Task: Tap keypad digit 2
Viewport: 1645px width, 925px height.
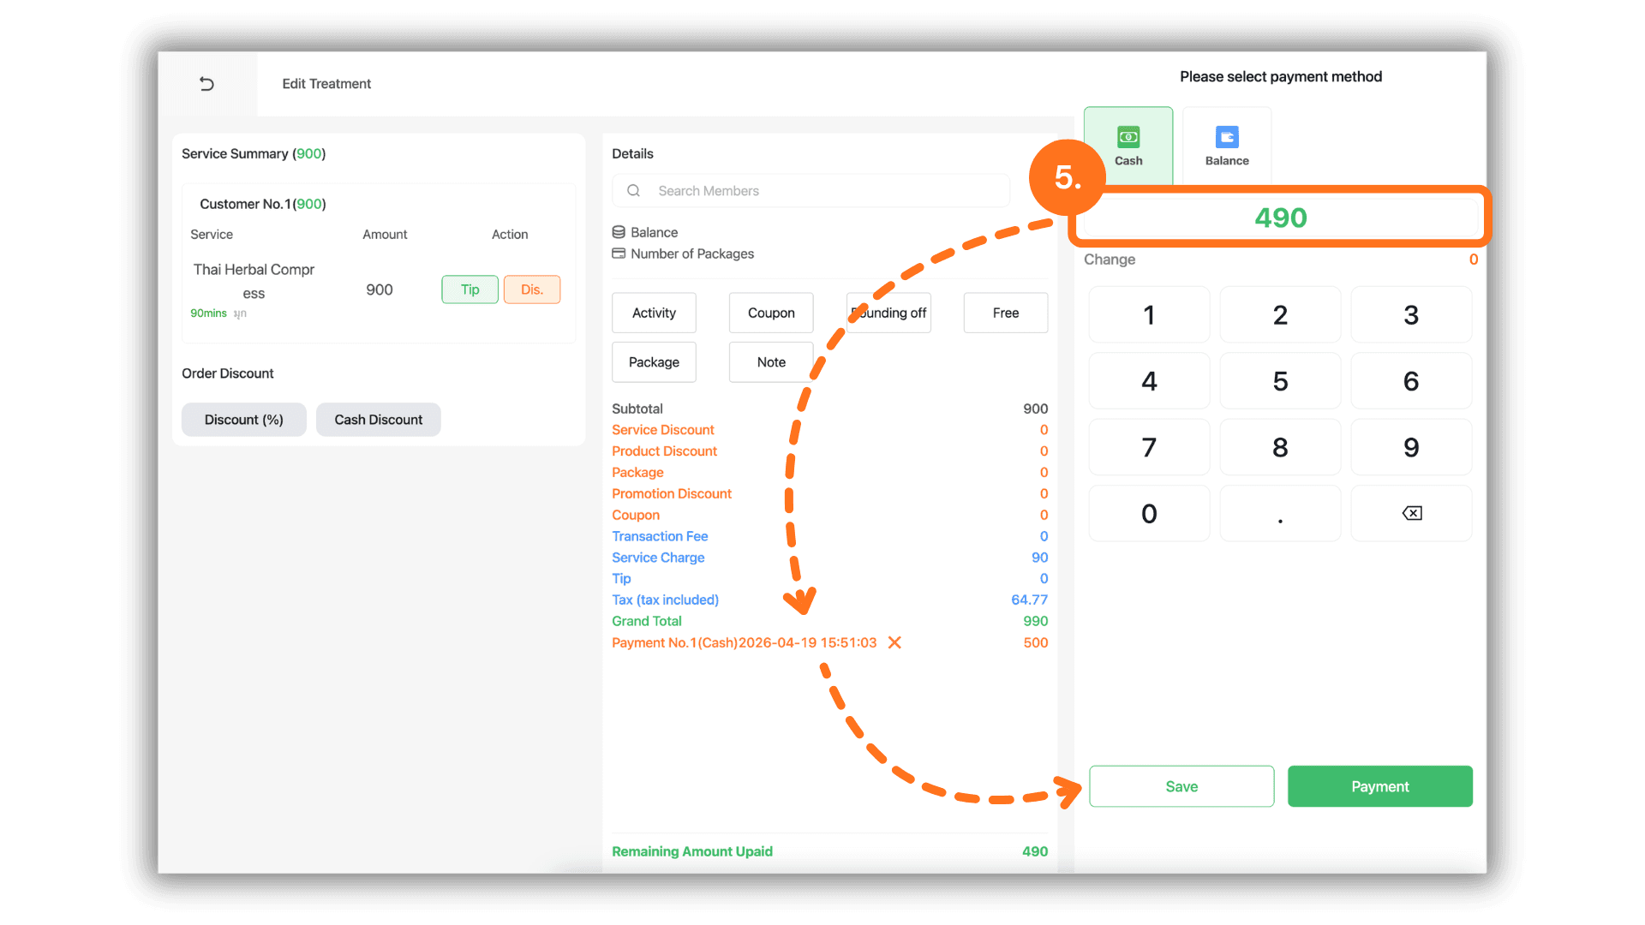Action: tap(1280, 314)
